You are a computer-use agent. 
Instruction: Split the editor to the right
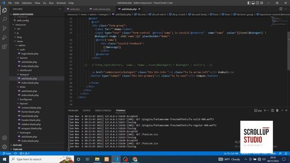click(x=281, y=9)
